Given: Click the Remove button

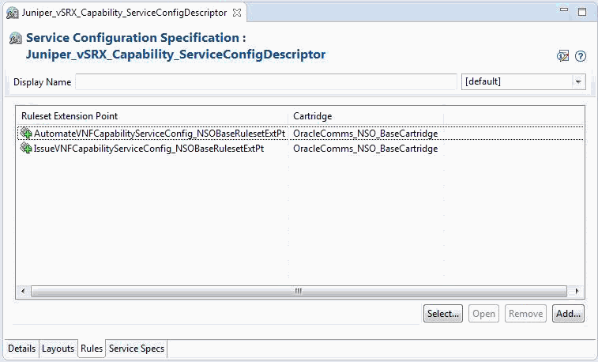Looking at the screenshot, I should click(x=525, y=314).
